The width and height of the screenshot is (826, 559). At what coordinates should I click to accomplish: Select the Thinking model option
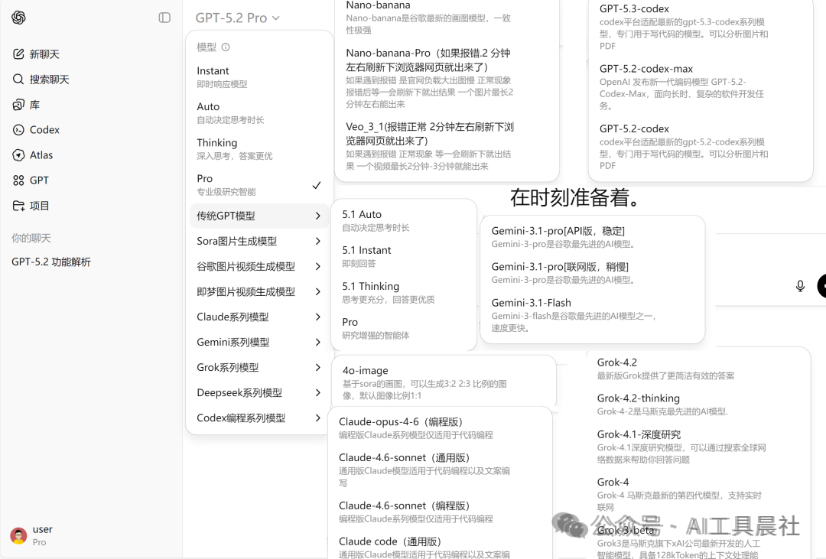(216, 142)
